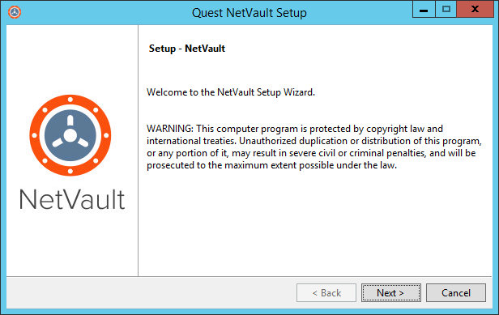Click the vertical divider beside the logo panel
This screenshot has width=499, height=315.
138,151
